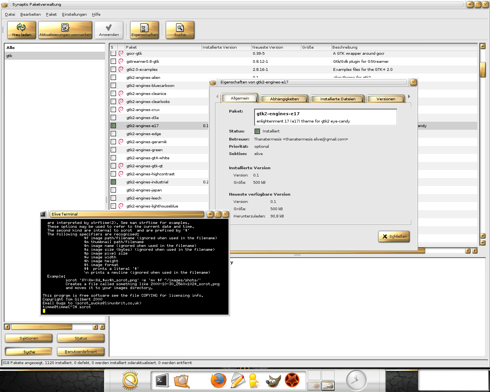Switch to Versionen tab
Viewport: 490px width, 392px height.
385,99
